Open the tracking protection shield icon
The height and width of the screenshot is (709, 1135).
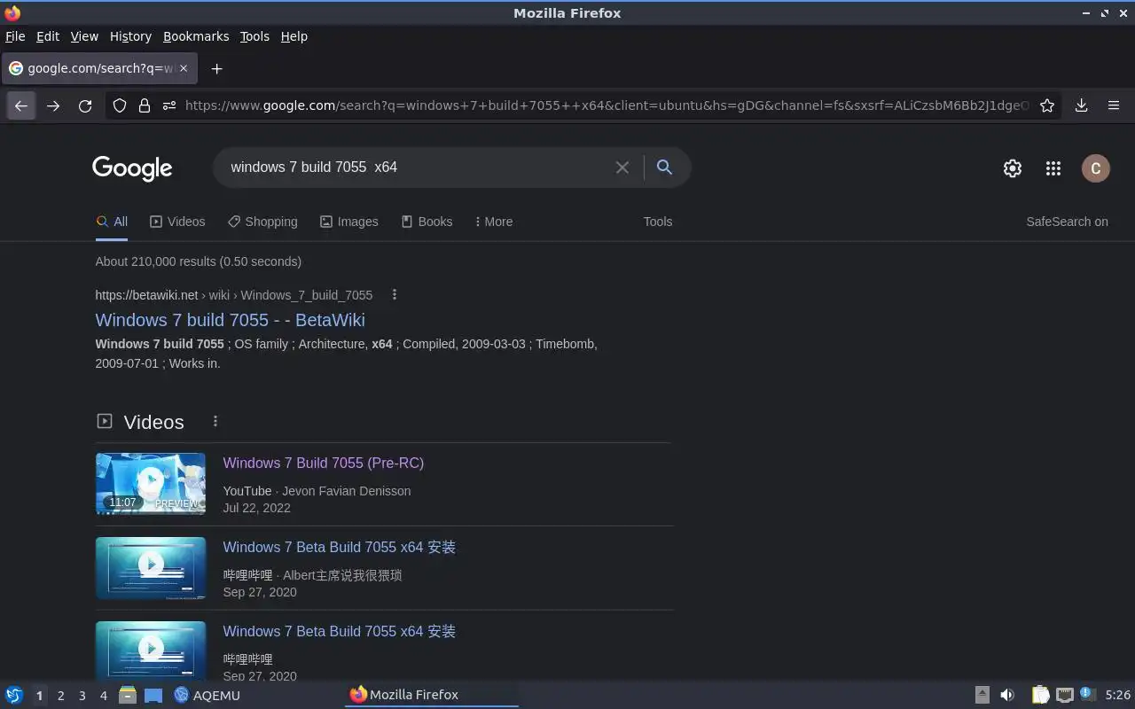120,105
